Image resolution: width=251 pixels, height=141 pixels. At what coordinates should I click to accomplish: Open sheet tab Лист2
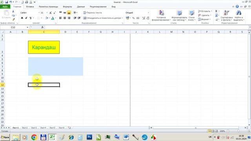pos(25,128)
